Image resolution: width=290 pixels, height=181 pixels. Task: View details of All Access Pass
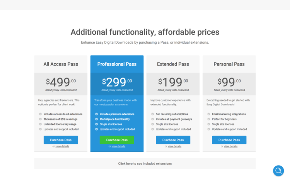click(x=62, y=146)
